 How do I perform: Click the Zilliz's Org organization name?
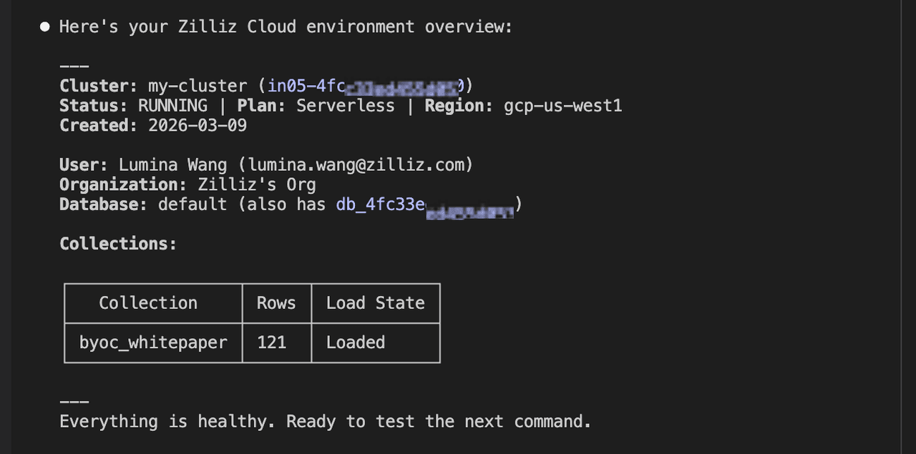[x=257, y=184]
